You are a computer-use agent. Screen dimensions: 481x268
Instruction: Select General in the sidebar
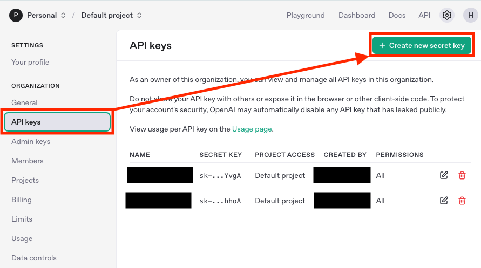24,102
